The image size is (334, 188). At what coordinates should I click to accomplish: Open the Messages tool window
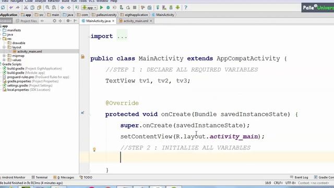(64, 178)
